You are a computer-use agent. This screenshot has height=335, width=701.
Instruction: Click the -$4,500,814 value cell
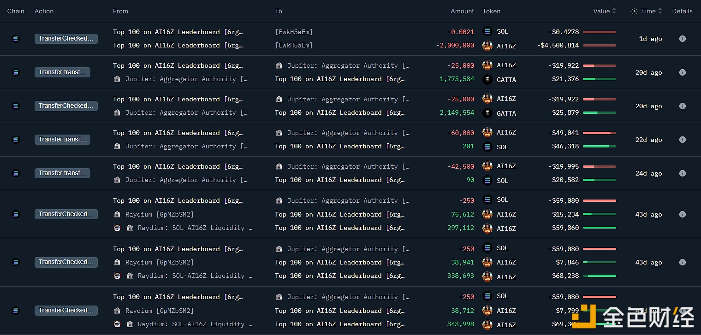[558, 46]
